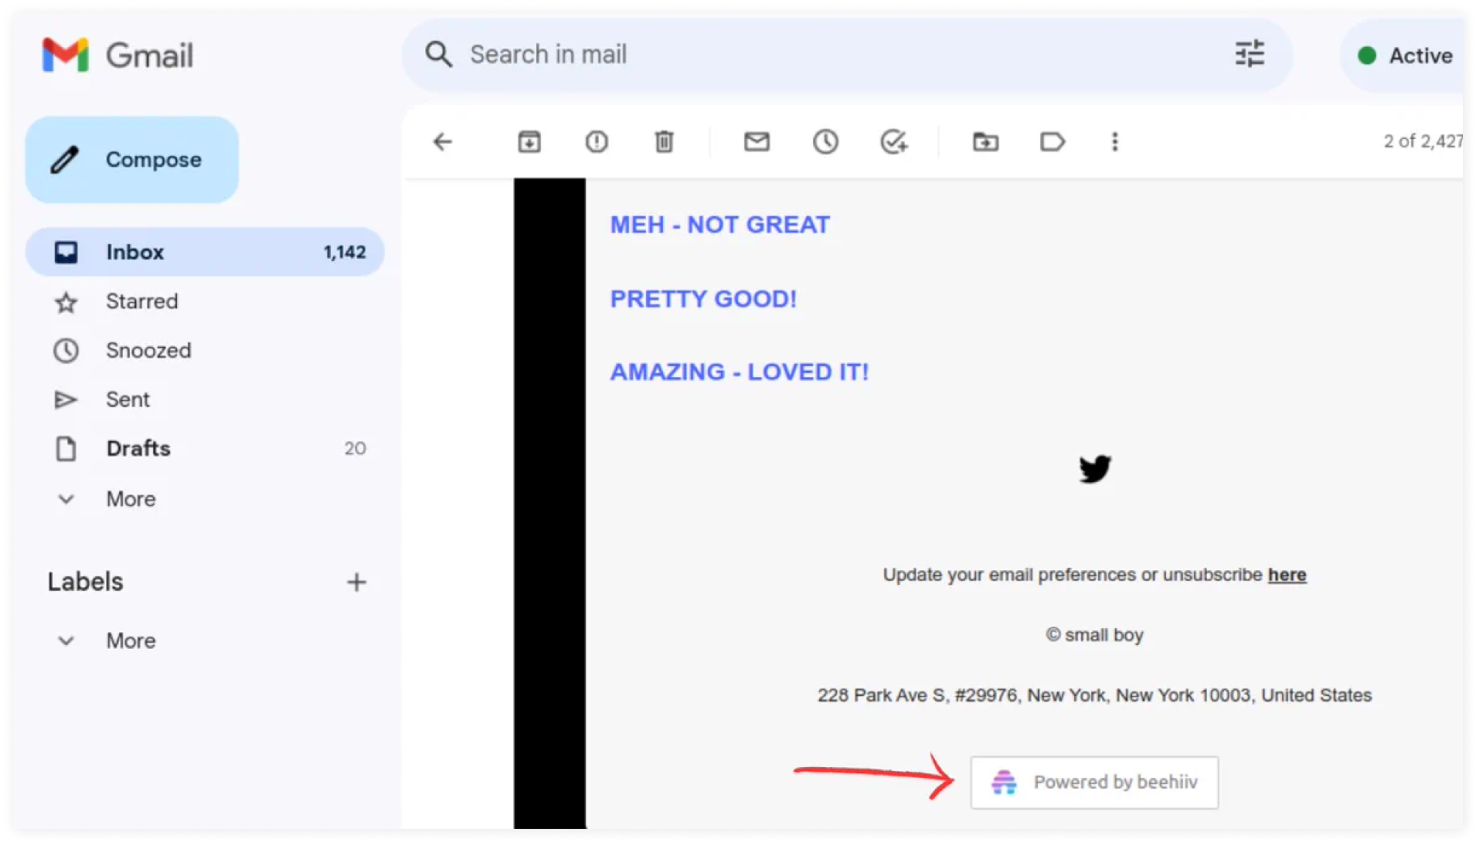Expand More under the Drafts folder
The height and width of the screenshot is (845, 1479).
click(130, 499)
